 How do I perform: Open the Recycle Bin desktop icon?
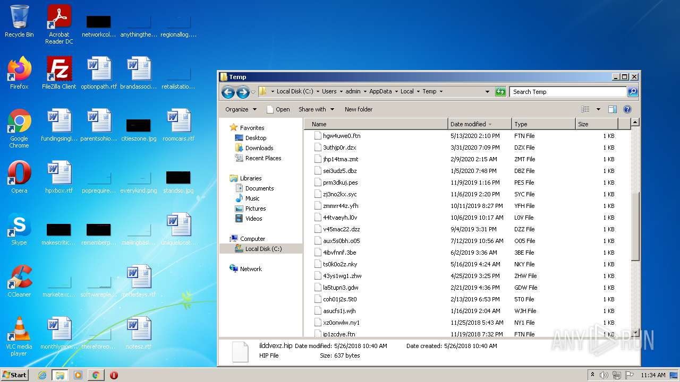19,21
